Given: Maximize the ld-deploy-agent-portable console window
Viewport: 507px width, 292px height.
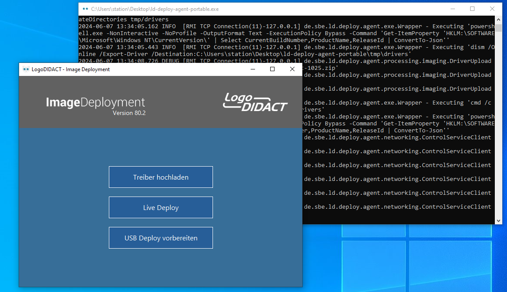Looking at the screenshot, I should 472,9.
